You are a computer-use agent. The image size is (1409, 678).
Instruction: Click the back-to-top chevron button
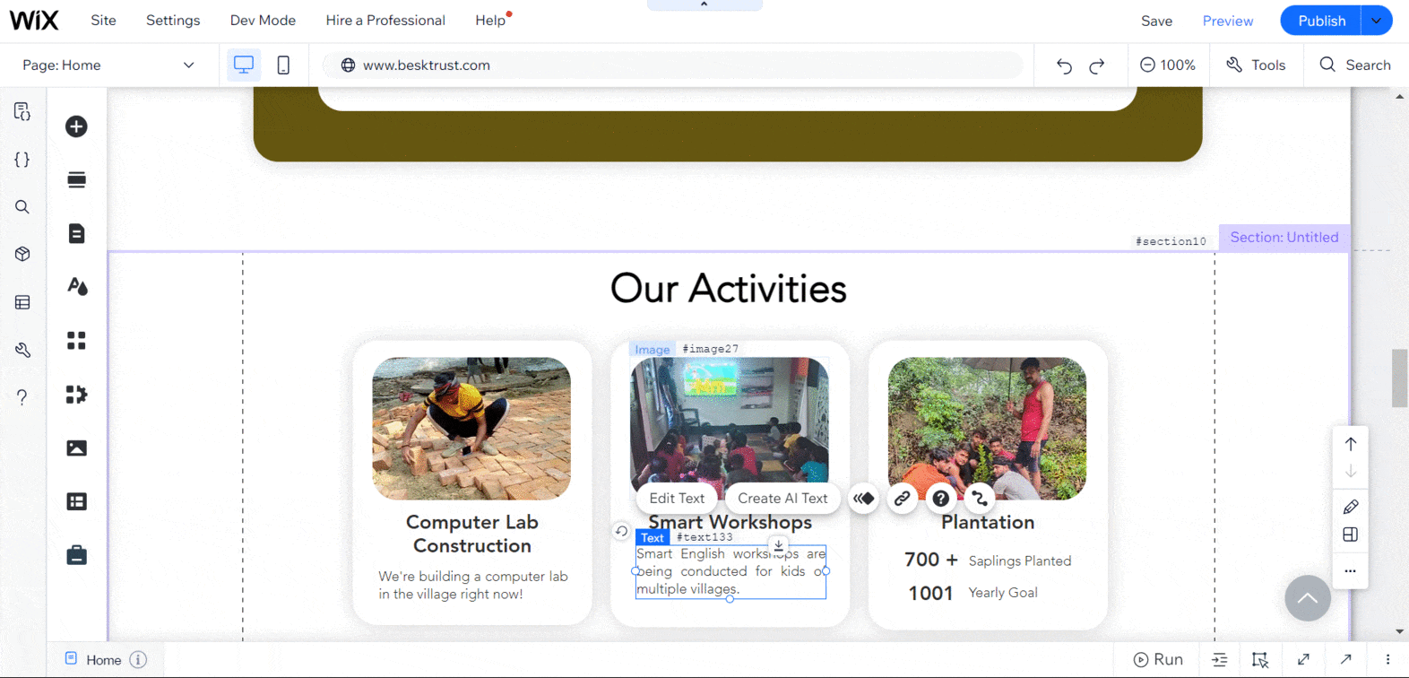click(x=1308, y=598)
